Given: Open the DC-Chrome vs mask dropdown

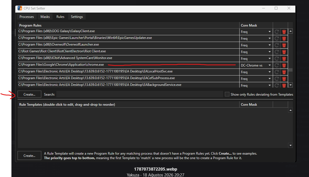Looking at the screenshot, I should 256,65.
